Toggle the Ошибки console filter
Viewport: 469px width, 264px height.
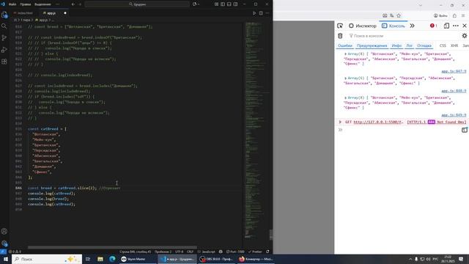click(345, 45)
